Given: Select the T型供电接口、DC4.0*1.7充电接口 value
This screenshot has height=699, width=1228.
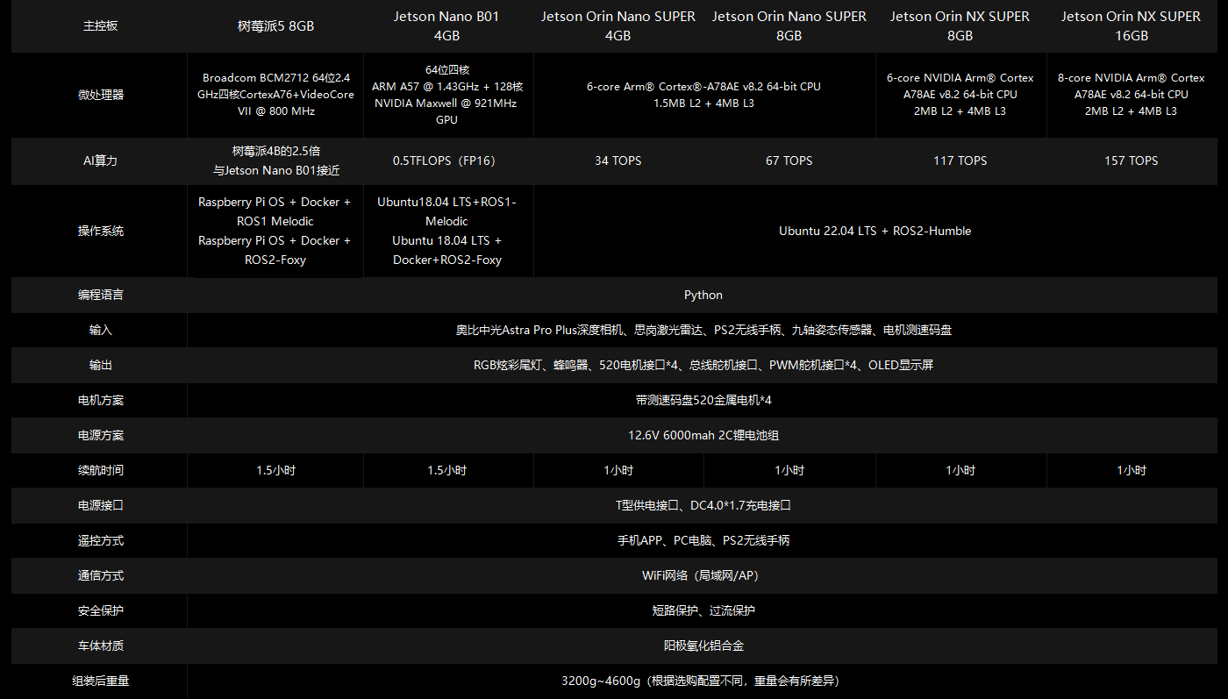Looking at the screenshot, I should point(703,505).
